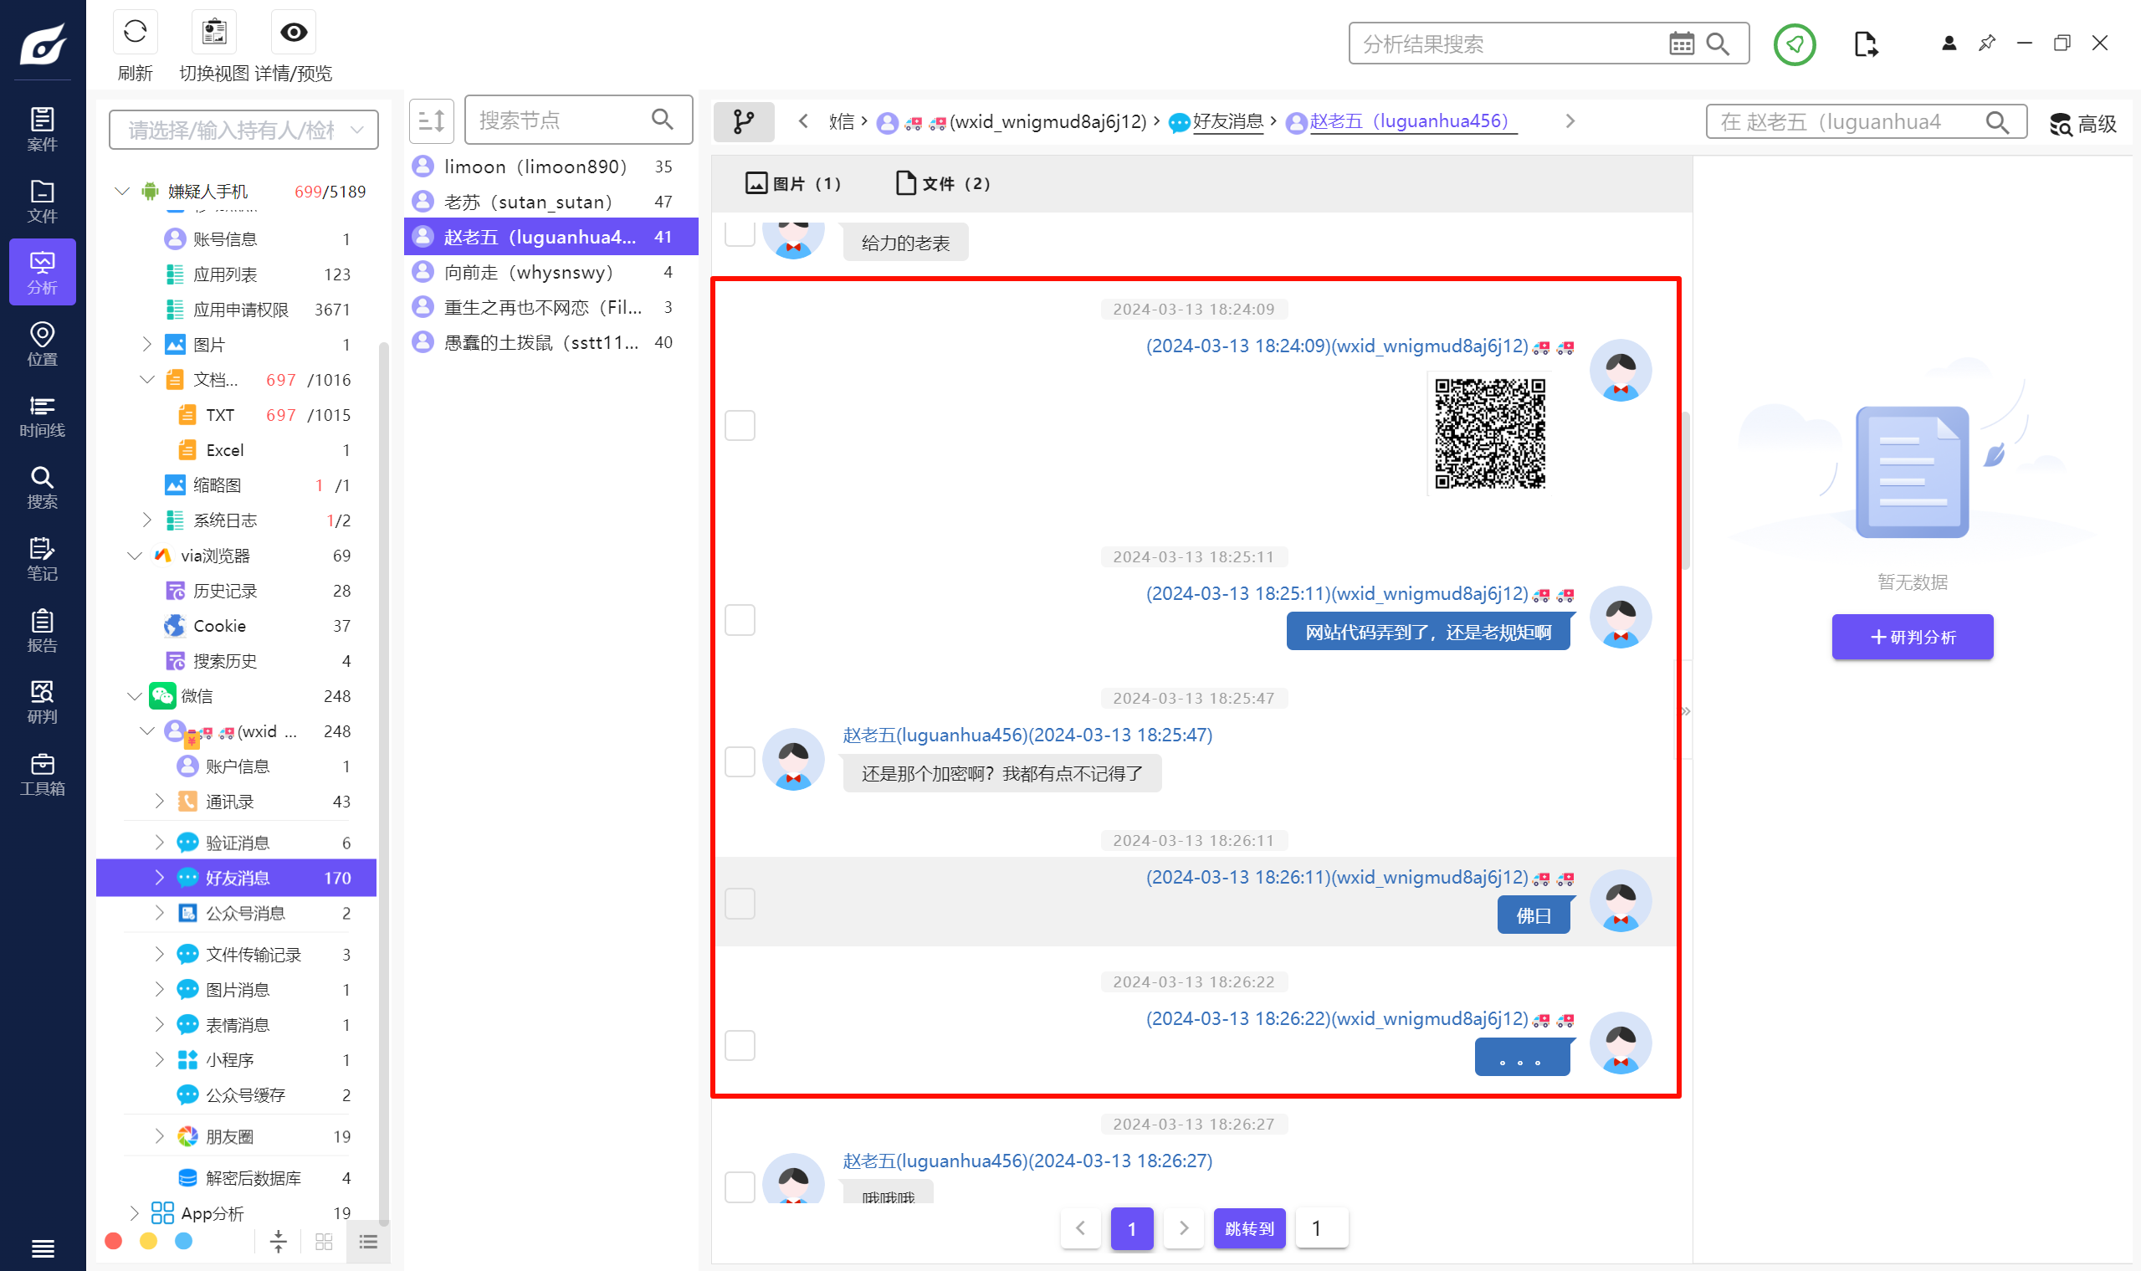The height and width of the screenshot is (1271, 2141).
Task: Expand the 图片 tree node
Action: pos(146,344)
